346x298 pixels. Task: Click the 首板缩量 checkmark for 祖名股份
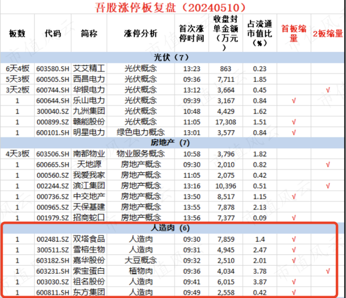(294, 282)
